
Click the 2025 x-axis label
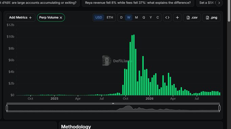pos(54,99)
